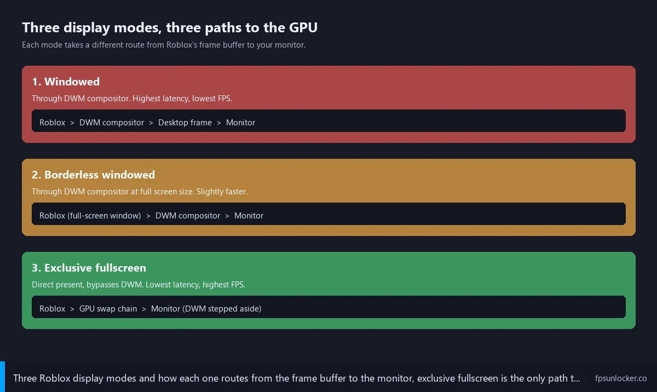This screenshot has height=392, width=657.
Task: Click the '2. Borderless windowed' card title
Action: point(93,175)
